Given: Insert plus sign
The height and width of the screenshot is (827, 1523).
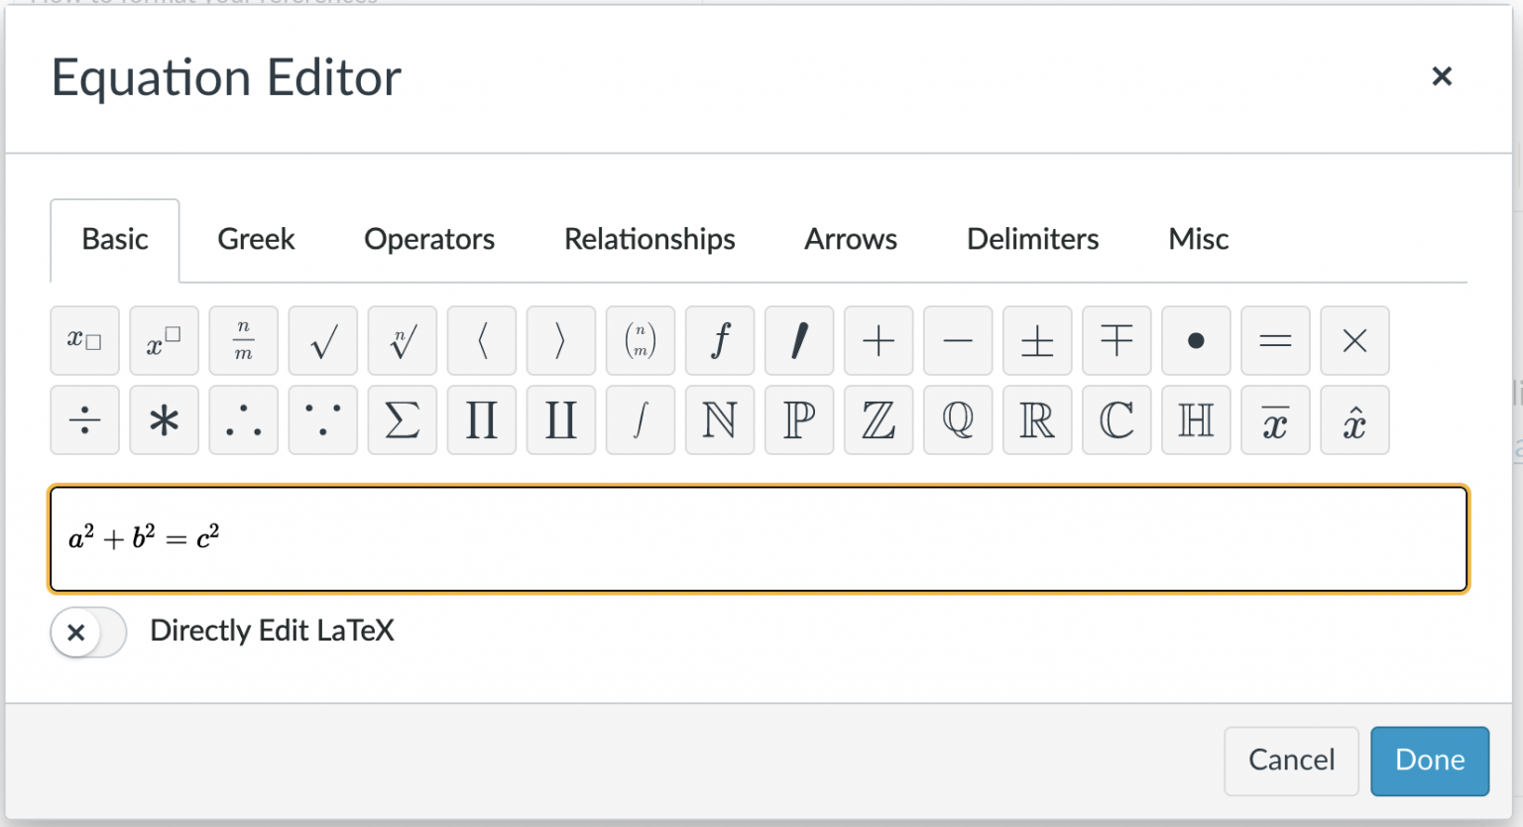Looking at the screenshot, I should [x=879, y=341].
